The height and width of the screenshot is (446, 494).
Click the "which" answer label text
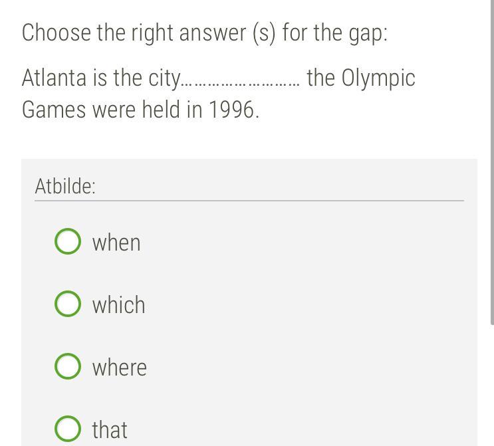point(118,305)
